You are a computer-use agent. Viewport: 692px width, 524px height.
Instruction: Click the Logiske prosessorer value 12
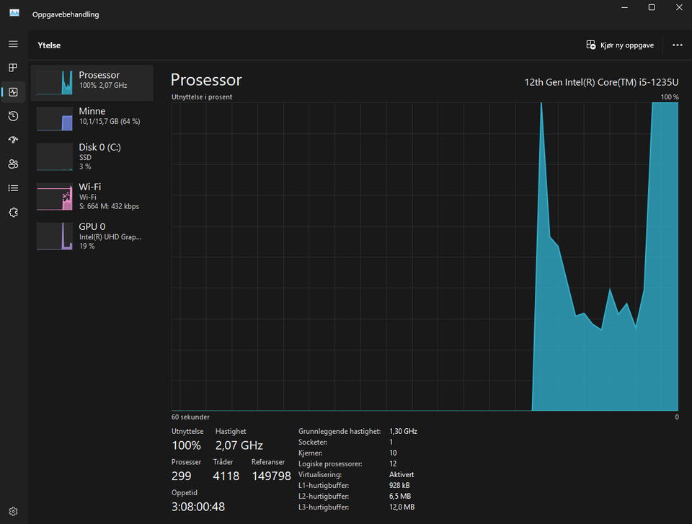point(393,463)
